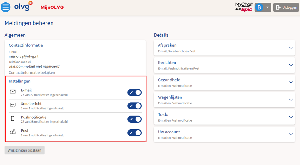Image resolution: width=300 pixels, height=165 pixels.
Task: Toggle the E-mail notifications switch
Action: 134,92
